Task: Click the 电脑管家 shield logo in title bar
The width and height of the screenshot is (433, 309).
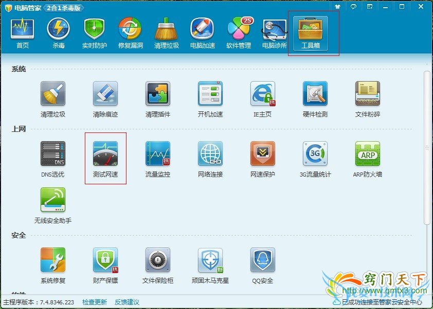Action: pyautogui.click(x=8, y=8)
